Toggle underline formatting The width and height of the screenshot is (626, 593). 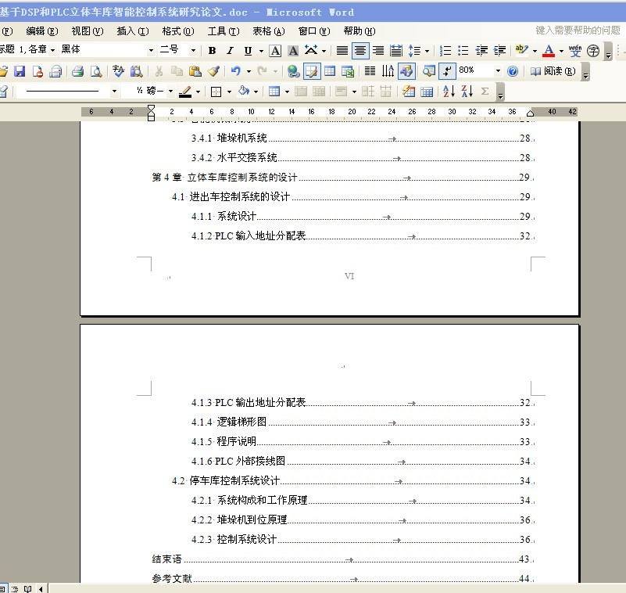coord(248,51)
